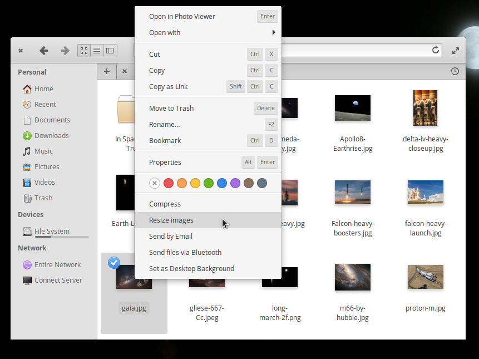
Task: Reload the folder with refresh icon
Action: click(436, 50)
